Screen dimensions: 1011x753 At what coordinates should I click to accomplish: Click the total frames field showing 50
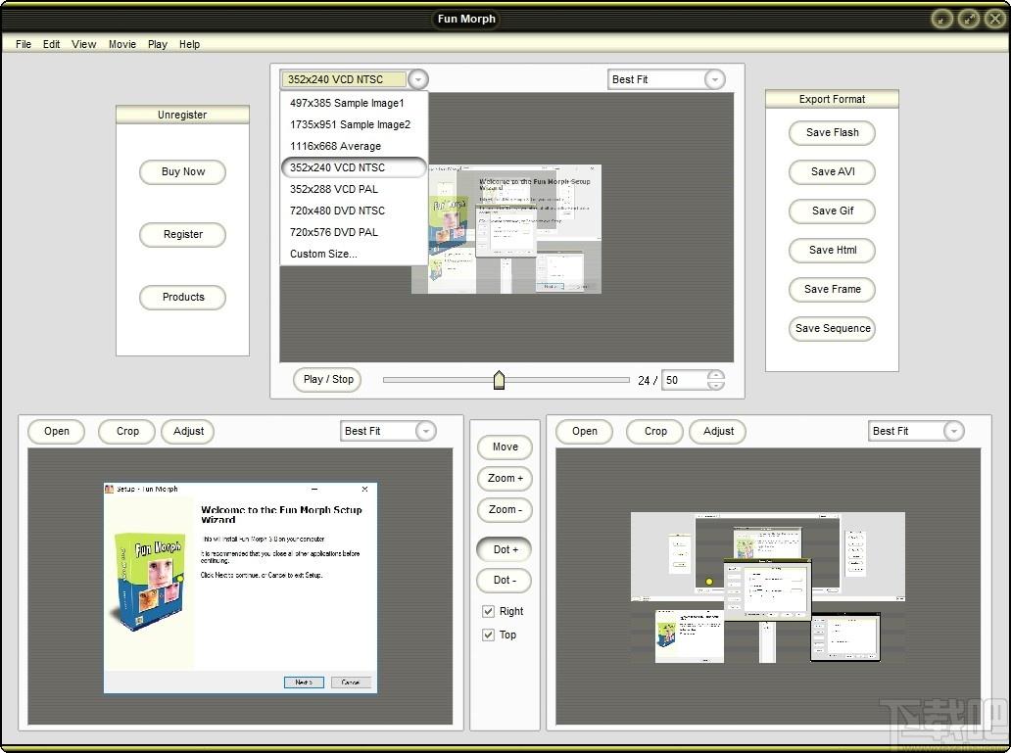(x=684, y=380)
